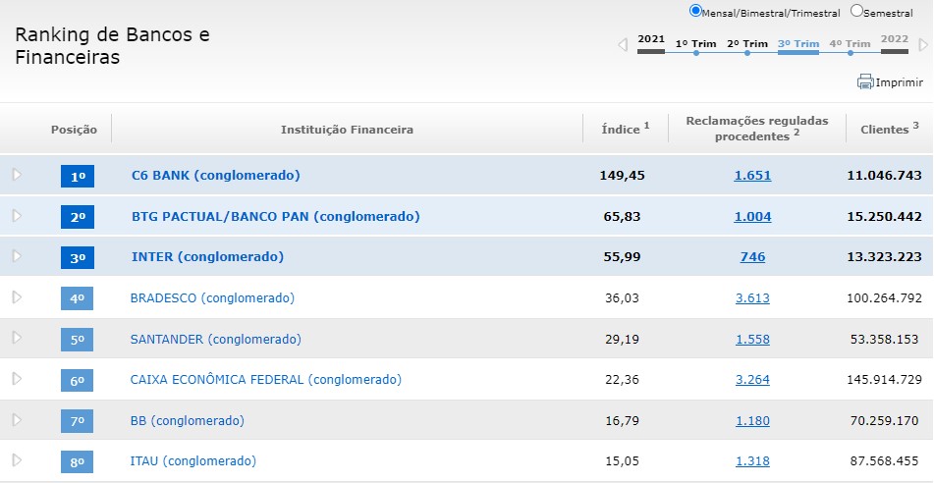Open C6 BANK complaints count 1.651

tap(752, 176)
